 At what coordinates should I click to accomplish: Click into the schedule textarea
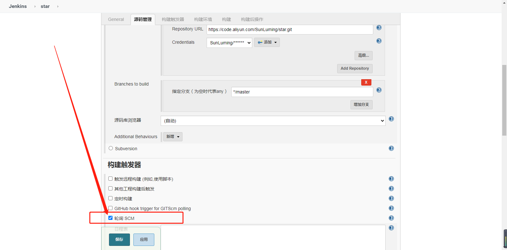pyautogui.click(x=273, y=237)
